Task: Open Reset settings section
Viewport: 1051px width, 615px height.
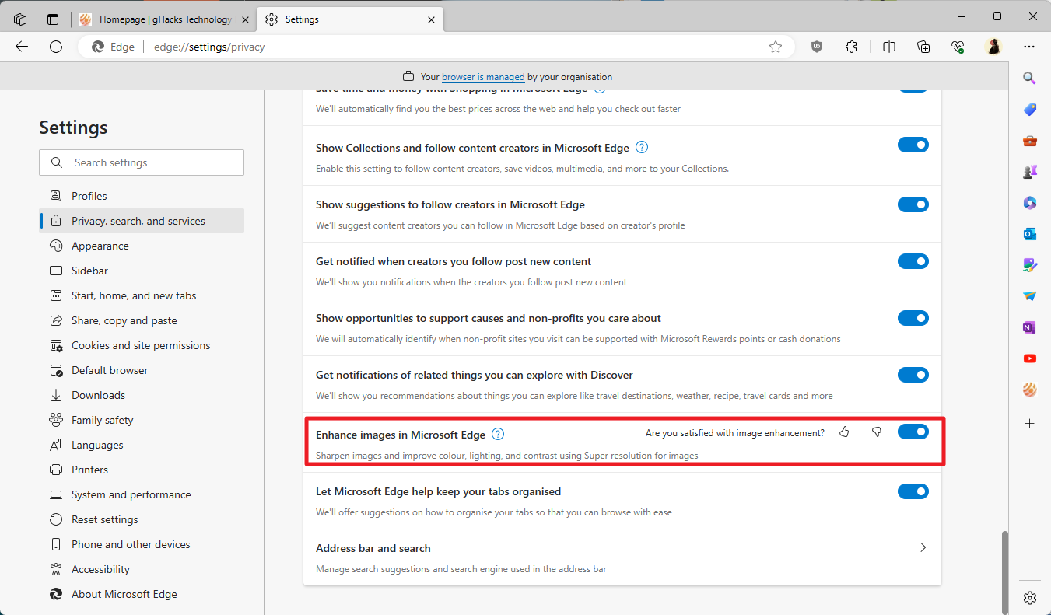Action: pos(142,519)
